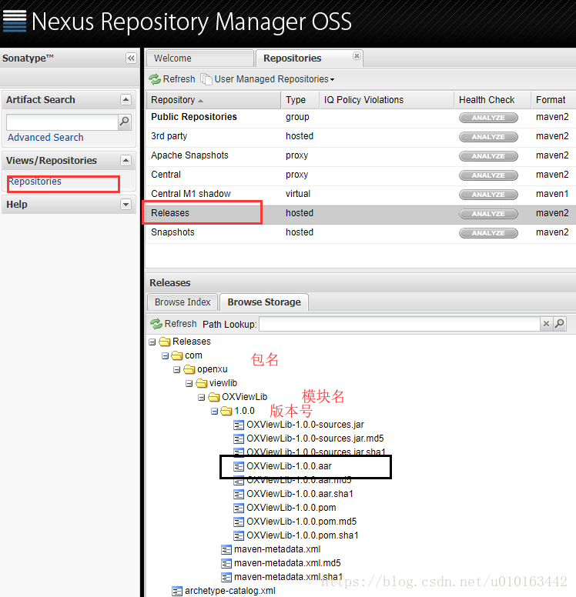
Task: Select maven-metadata.xml file
Action: click(277, 550)
